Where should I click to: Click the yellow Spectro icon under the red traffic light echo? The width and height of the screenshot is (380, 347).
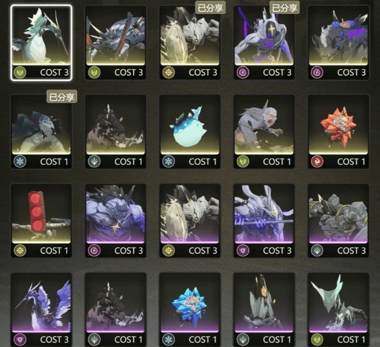coord(20,251)
